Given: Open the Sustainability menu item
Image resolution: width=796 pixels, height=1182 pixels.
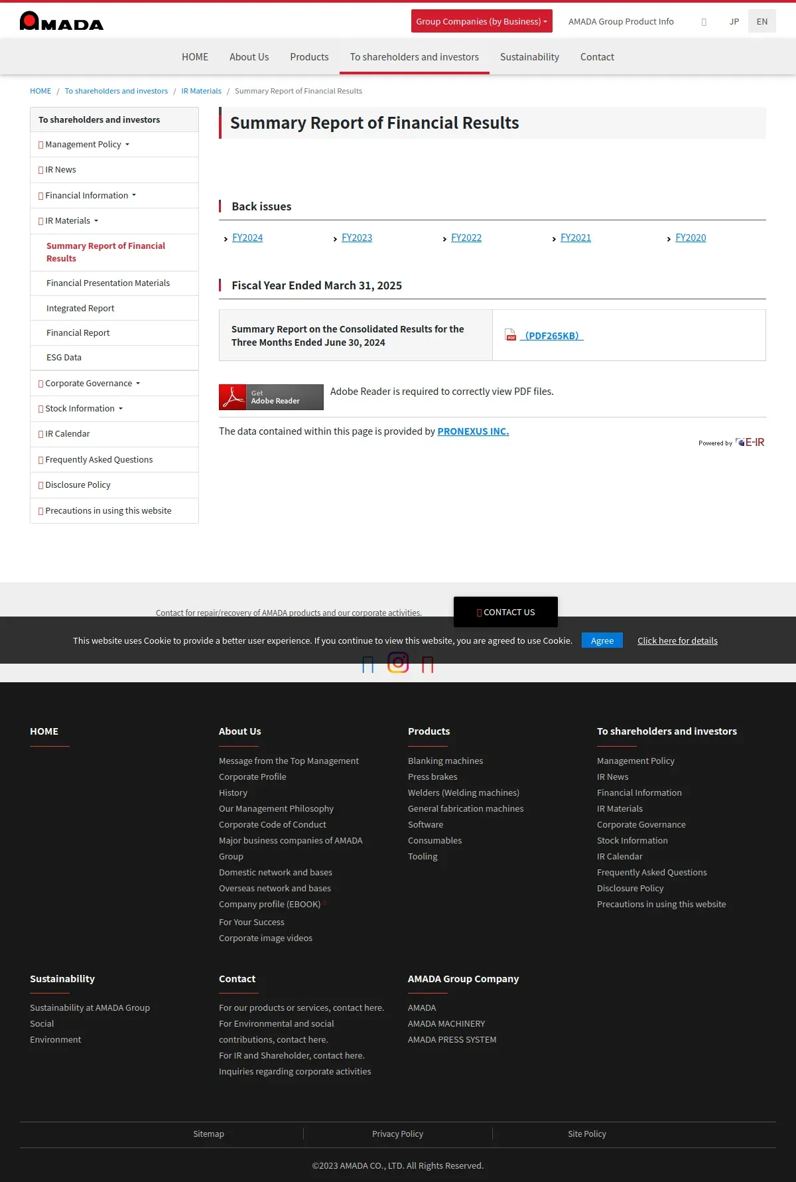Looking at the screenshot, I should pyautogui.click(x=529, y=57).
